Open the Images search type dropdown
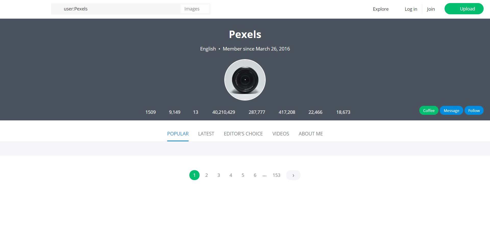The height and width of the screenshot is (238, 490). [x=194, y=9]
